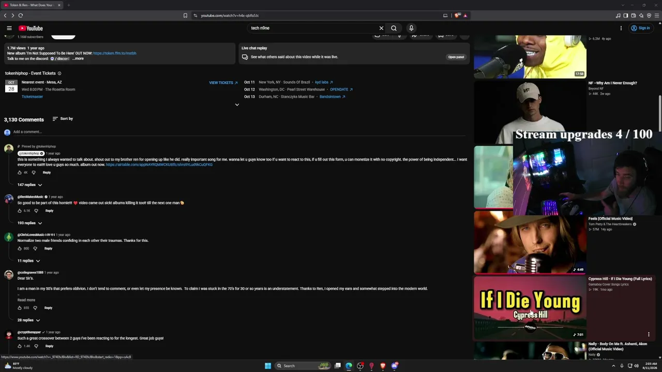Show hidden system tray icons
The width and height of the screenshot is (662, 372).
(613, 366)
